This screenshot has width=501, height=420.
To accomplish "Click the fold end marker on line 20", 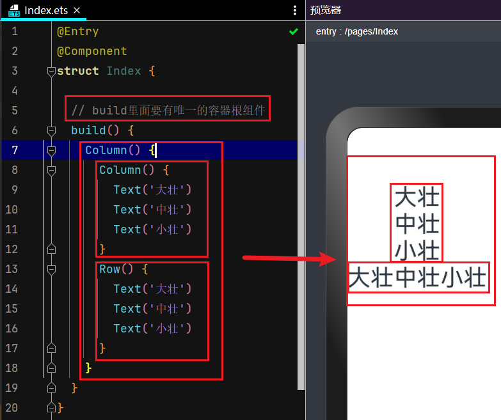I will coord(51,408).
